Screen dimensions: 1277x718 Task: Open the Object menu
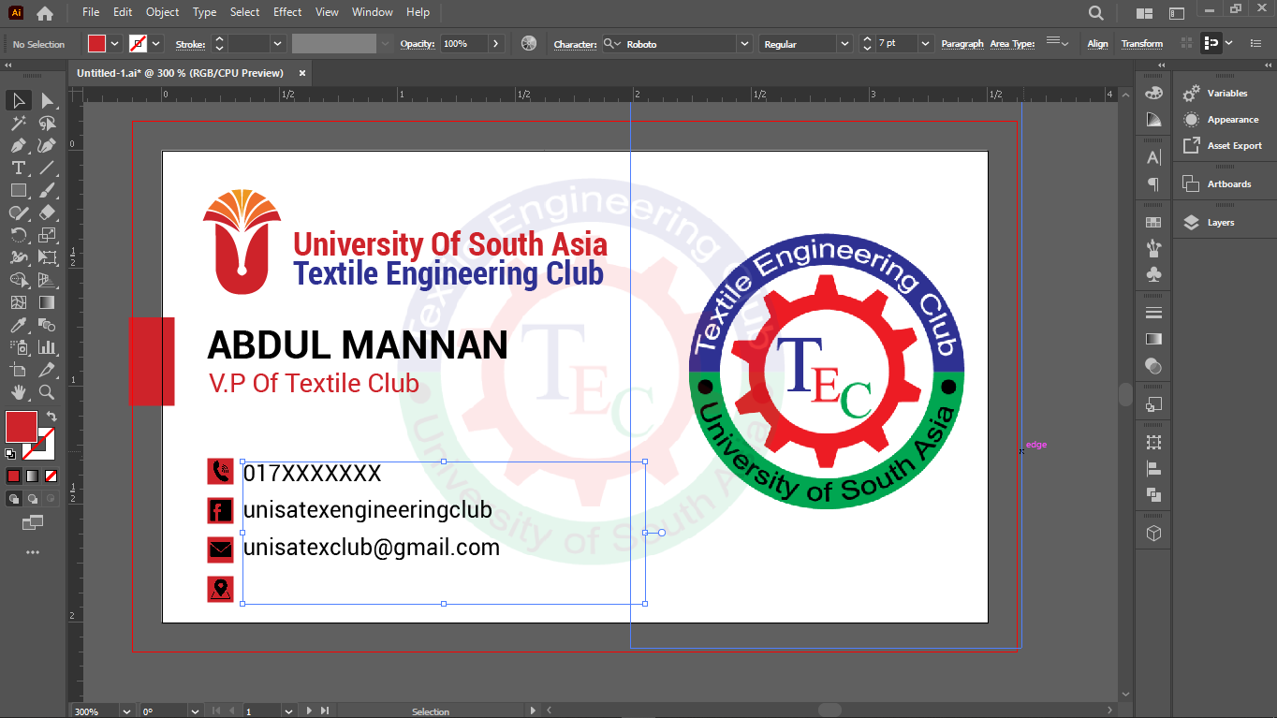[x=163, y=12]
